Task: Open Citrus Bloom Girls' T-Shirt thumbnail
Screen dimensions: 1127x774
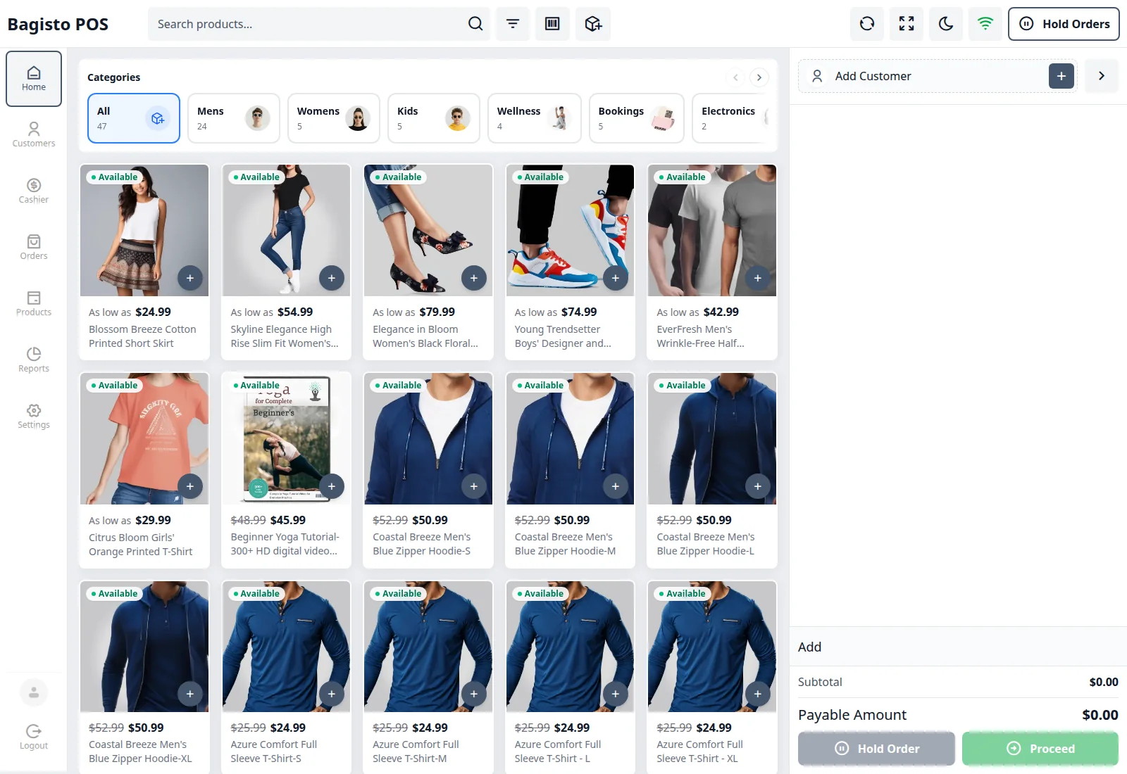Action: pyautogui.click(x=144, y=438)
